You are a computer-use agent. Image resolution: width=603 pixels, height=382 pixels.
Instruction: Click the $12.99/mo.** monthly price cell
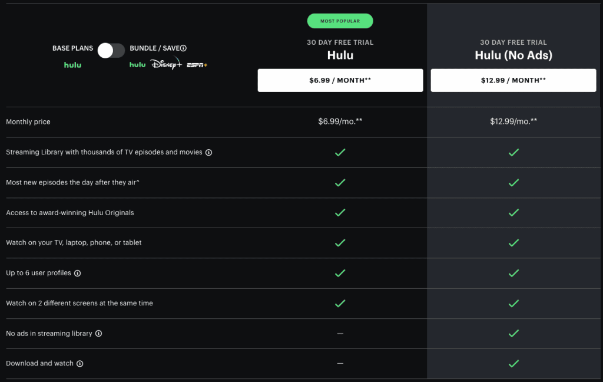point(513,121)
